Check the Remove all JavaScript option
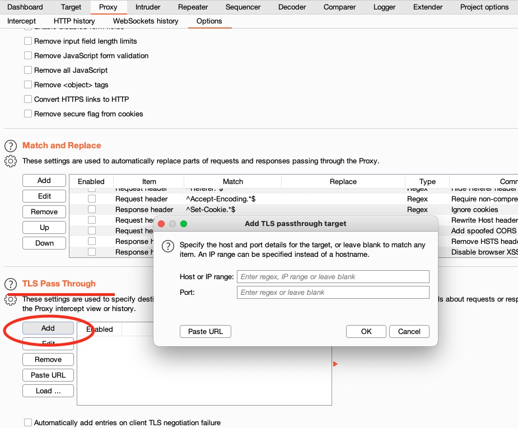518x428 pixels. [x=28, y=70]
